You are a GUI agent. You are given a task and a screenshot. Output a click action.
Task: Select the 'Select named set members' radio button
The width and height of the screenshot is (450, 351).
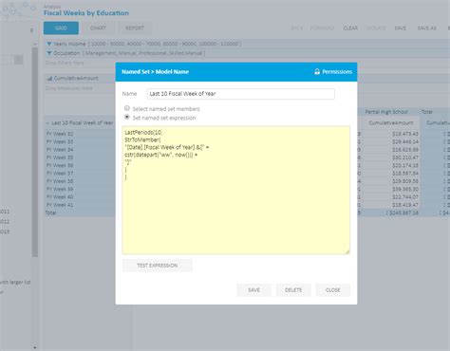point(127,108)
